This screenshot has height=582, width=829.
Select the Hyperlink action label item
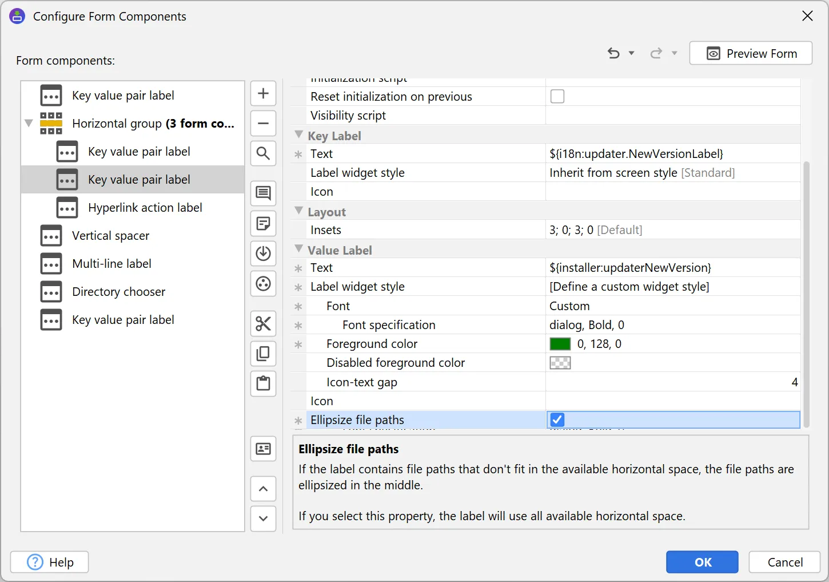click(x=133, y=208)
